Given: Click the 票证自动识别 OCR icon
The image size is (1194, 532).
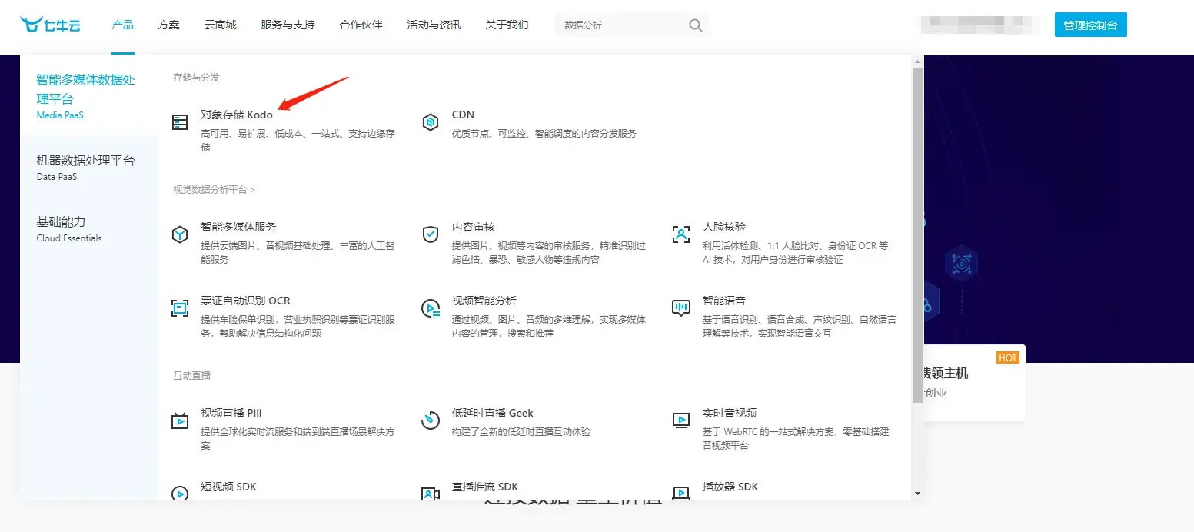Looking at the screenshot, I should [180, 308].
